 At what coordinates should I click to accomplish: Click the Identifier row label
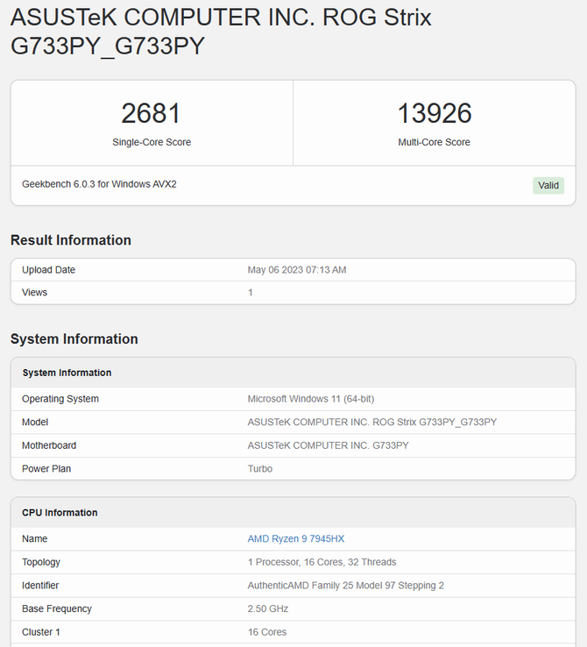[40, 585]
